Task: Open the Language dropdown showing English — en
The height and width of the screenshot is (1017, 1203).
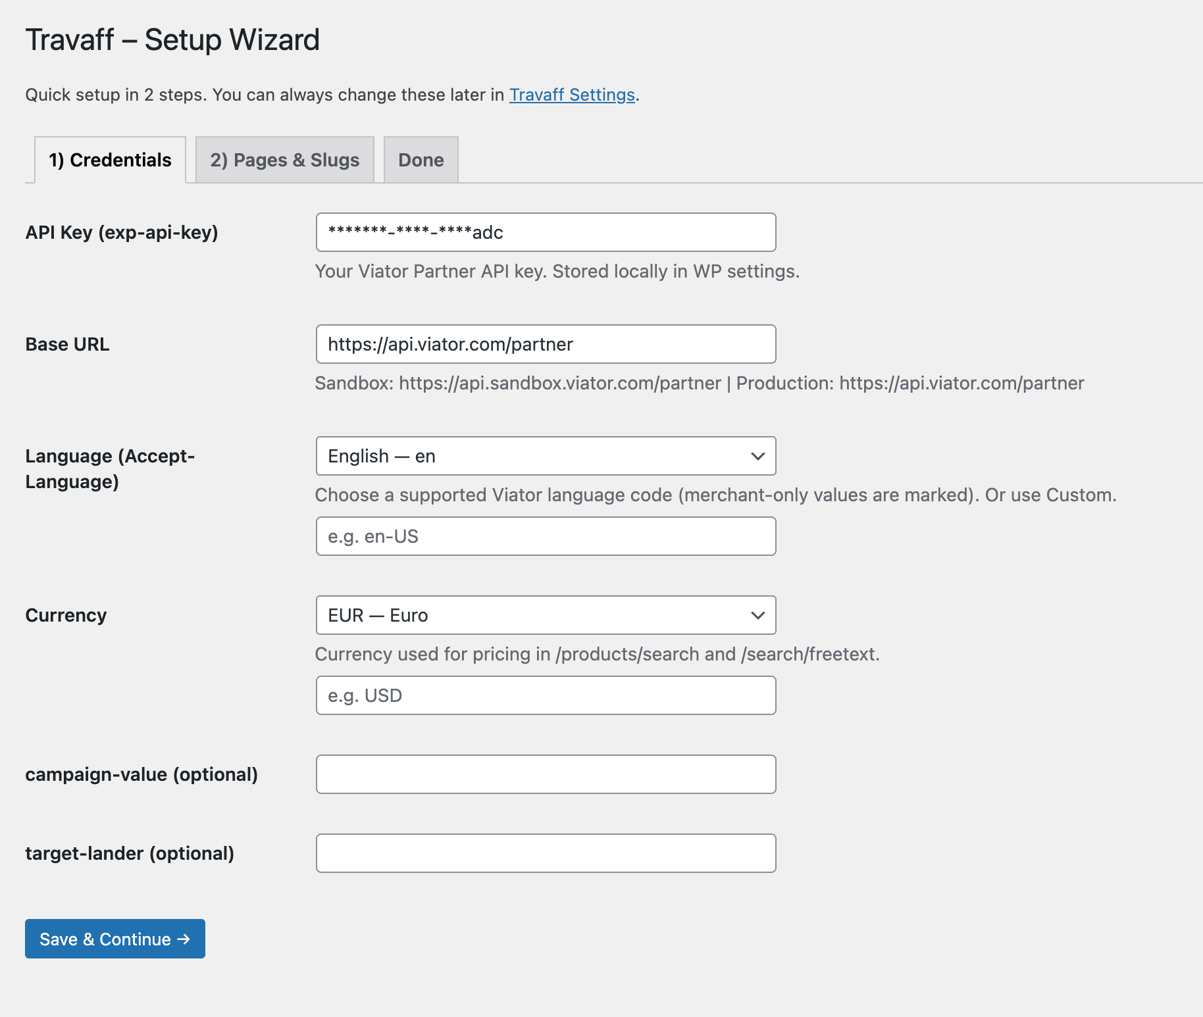Action: [x=545, y=456]
